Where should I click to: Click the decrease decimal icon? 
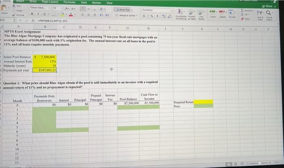click(170, 17)
